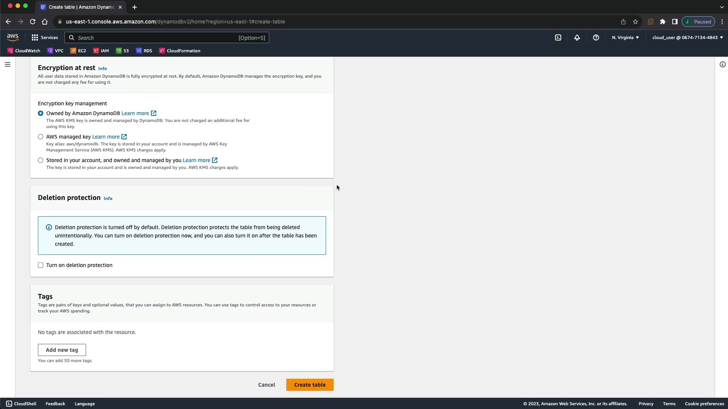Open the left hamburger navigation menu
728x409 pixels.
click(8, 64)
